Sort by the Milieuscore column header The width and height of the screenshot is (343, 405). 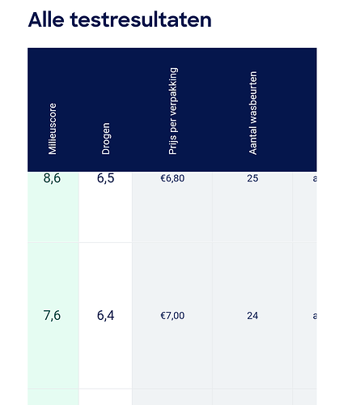pyautogui.click(x=53, y=129)
